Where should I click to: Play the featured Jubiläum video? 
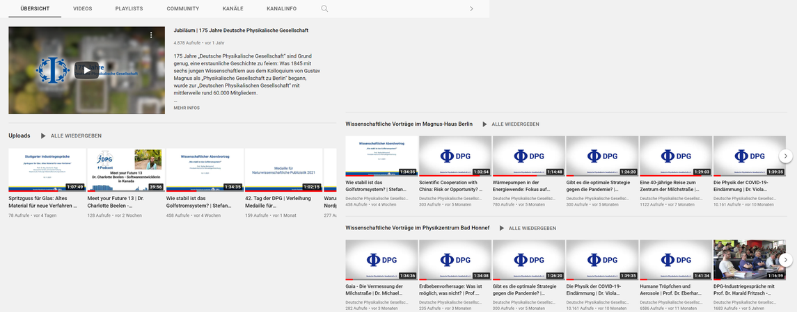[86, 69]
